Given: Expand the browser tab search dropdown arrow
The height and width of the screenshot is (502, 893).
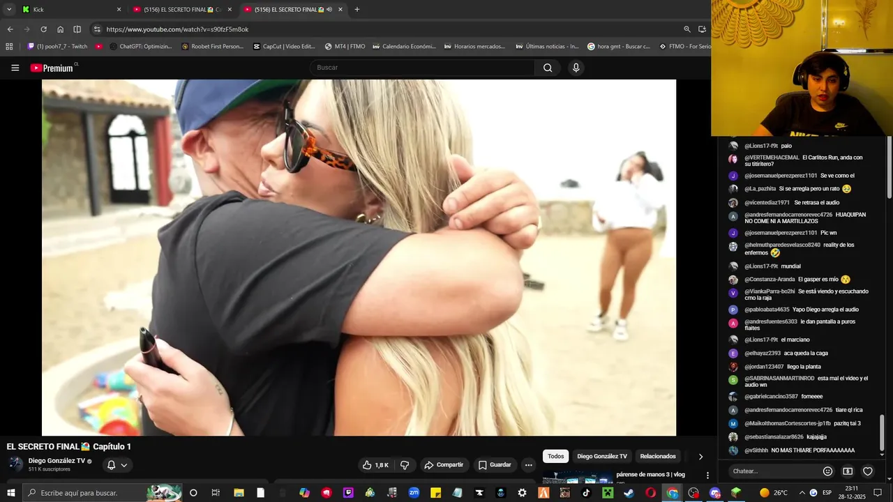Looking at the screenshot, I should 9,10.
